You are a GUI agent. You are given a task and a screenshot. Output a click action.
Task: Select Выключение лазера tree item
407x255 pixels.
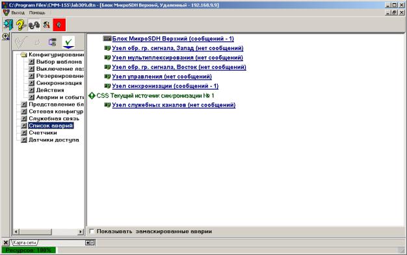click(x=60, y=69)
